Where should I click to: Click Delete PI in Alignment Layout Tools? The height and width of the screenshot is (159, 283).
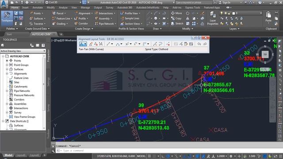click(x=96, y=44)
